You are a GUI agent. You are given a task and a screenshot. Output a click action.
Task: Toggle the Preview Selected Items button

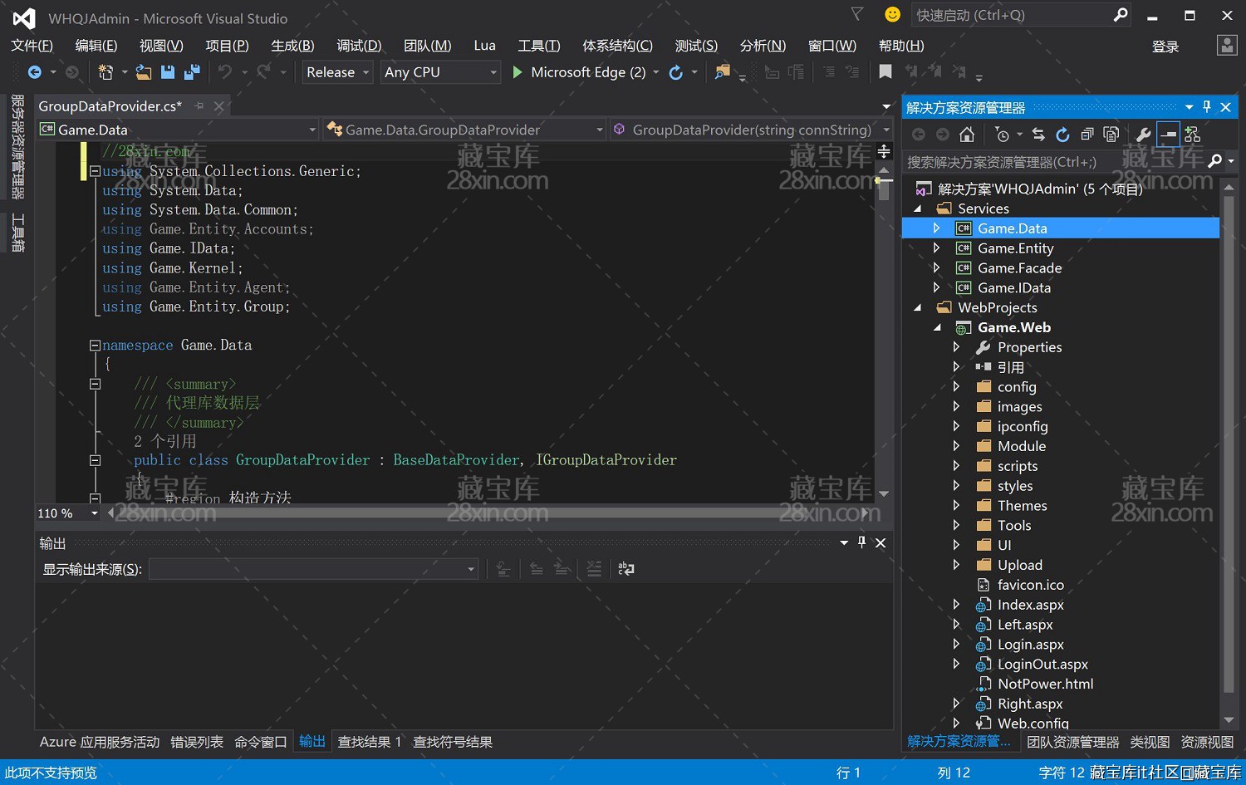[x=1168, y=135]
